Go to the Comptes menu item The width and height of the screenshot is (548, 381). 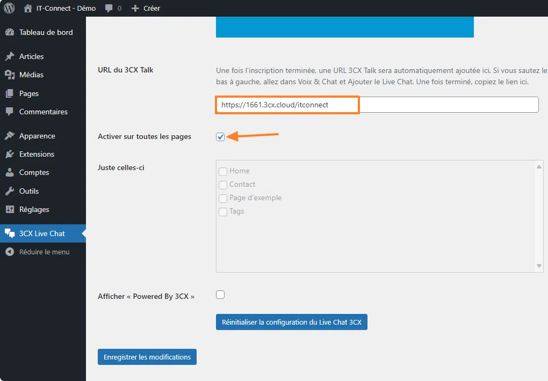tap(34, 172)
